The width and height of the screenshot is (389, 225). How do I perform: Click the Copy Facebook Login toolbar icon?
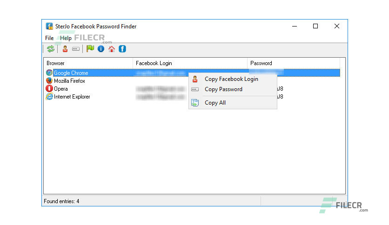click(65, 49)
